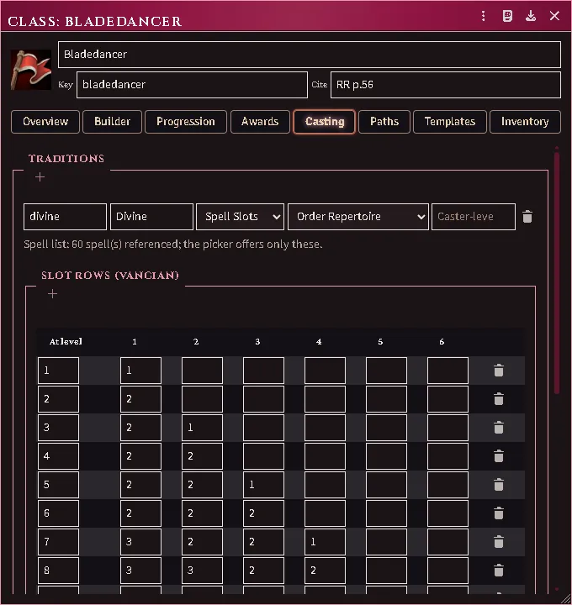The width and height of the screenshot is (572, 605).
Task: Click spell level 1 slot cell in row 2
Action: point(140,399)
